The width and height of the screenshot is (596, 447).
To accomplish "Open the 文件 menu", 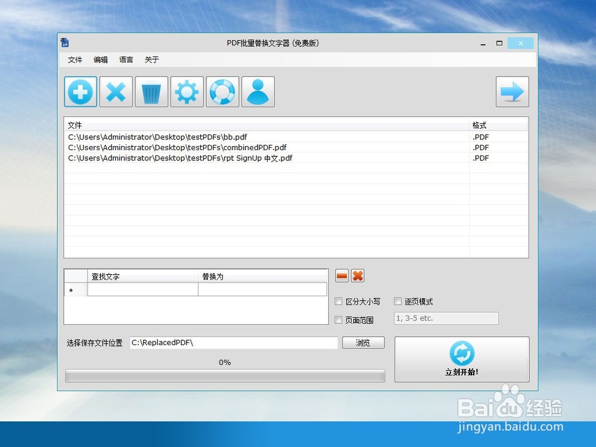I will (x=74, y=60).
